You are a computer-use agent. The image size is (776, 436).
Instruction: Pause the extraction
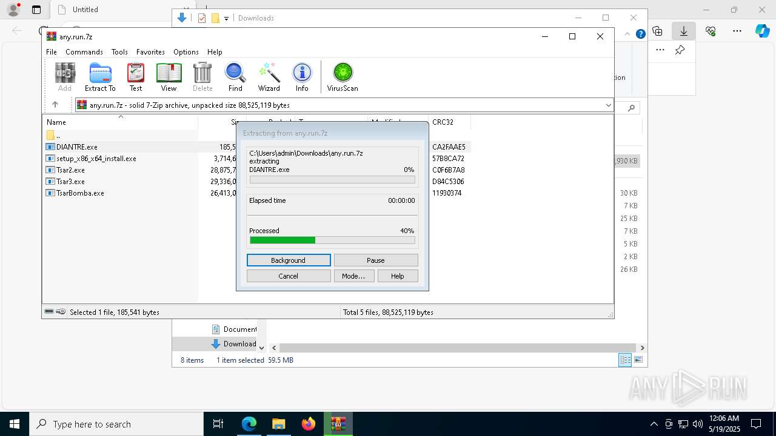pos(376,260)
